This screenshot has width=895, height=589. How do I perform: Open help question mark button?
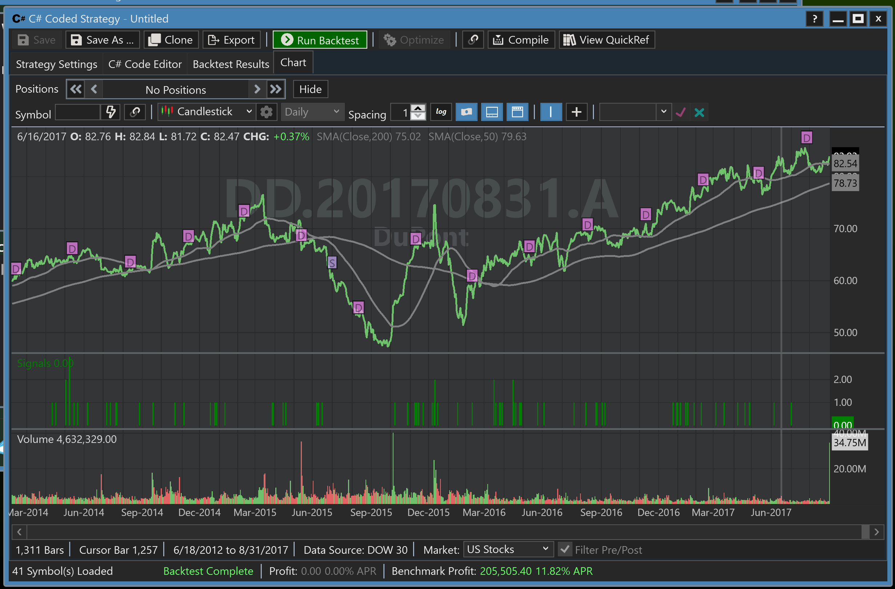tap(815, 19)
